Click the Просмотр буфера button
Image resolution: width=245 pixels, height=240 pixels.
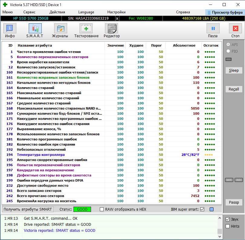tap(225, 12)
